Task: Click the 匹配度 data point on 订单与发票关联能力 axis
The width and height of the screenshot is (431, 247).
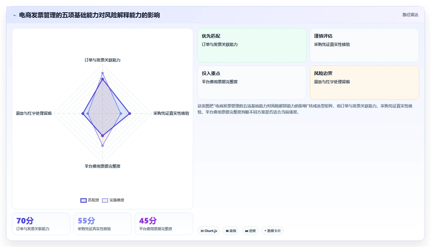Action: coord(103,79)
